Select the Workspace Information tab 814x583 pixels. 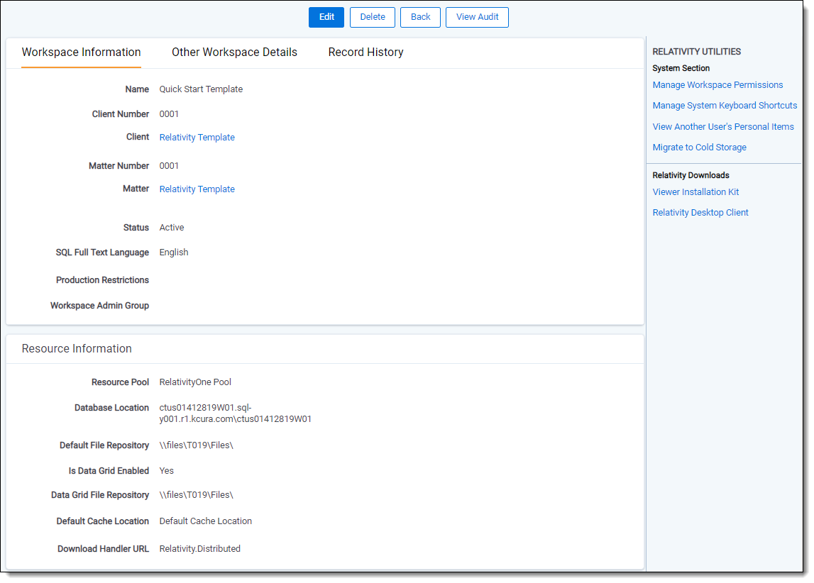tap(81, 52)
